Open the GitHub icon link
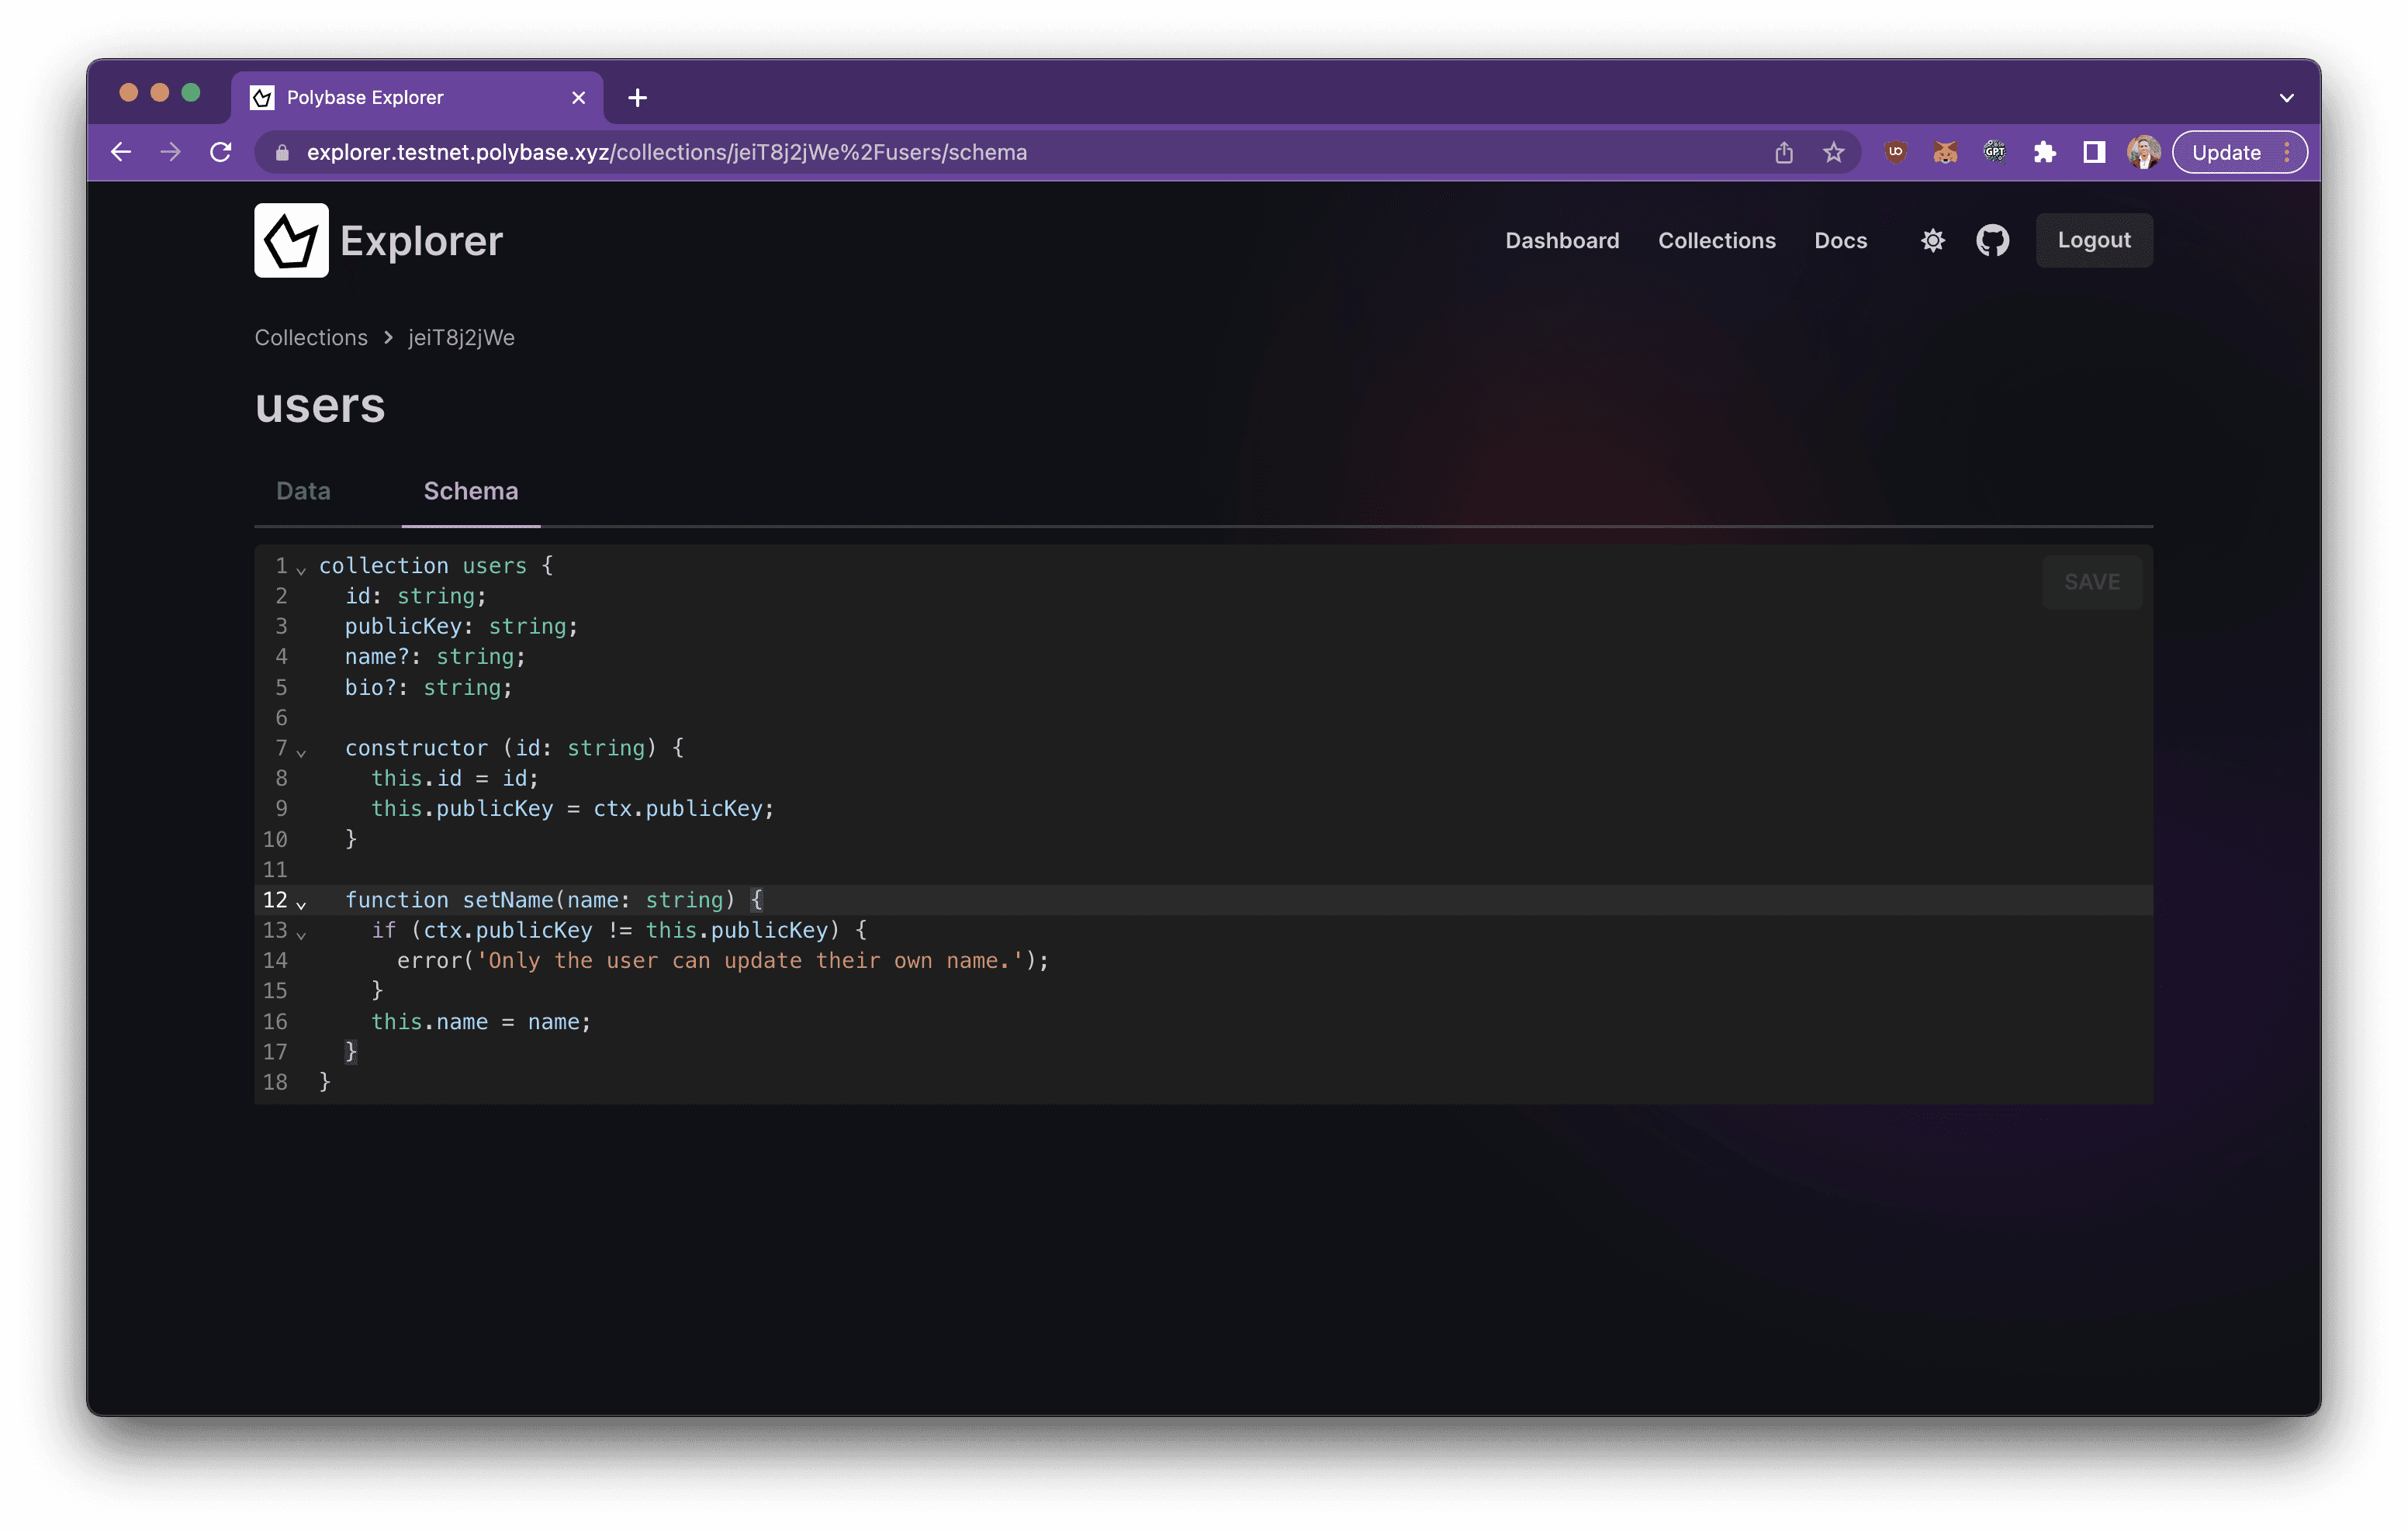Screen dimensions: 2408x1531 pos(1992,240)
